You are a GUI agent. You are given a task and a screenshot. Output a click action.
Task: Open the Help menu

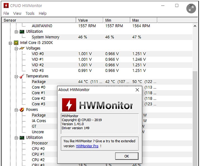coord(43,13)
